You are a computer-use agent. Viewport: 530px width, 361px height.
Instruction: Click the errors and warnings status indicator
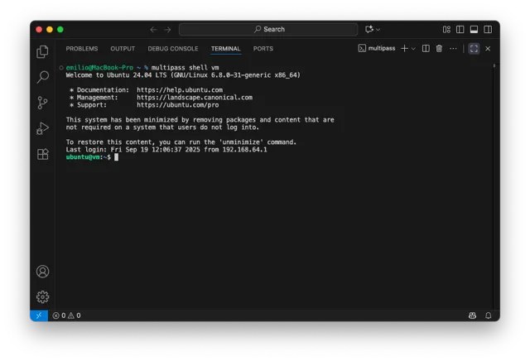click(66, 315)
